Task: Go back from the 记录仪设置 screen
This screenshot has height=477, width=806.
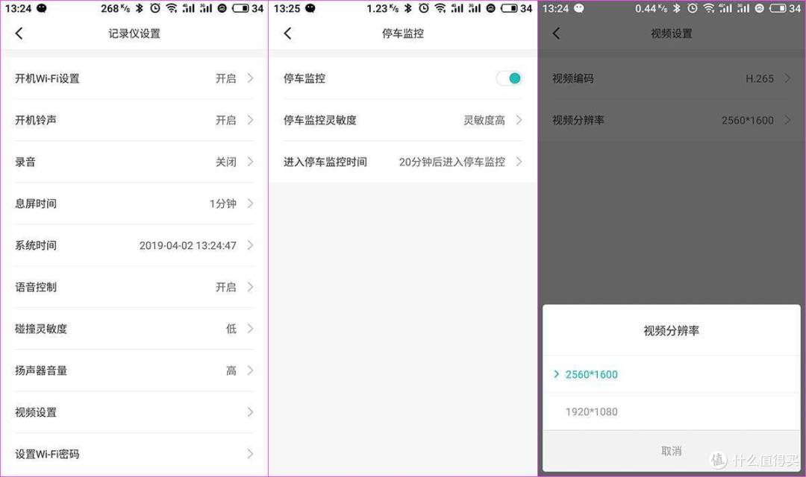Action: pos(19,34)
